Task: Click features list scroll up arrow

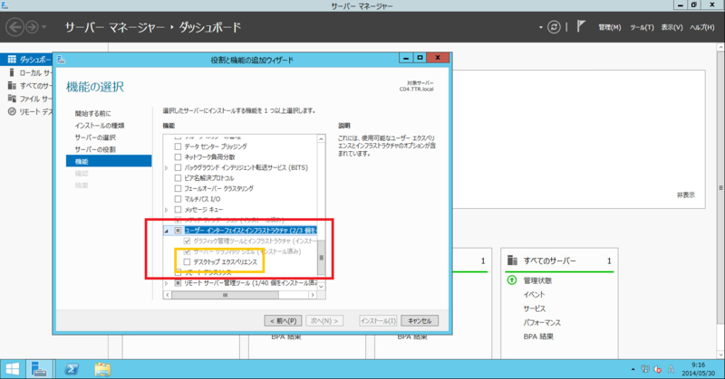Action: 322,138
